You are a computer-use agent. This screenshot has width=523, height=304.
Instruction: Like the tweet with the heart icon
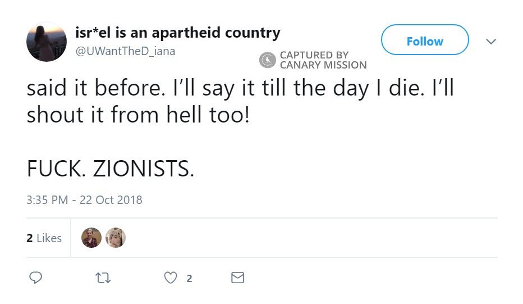[x=171, y=278]
